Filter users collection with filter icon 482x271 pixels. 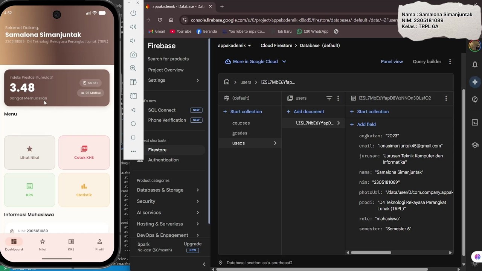(329, 98)
